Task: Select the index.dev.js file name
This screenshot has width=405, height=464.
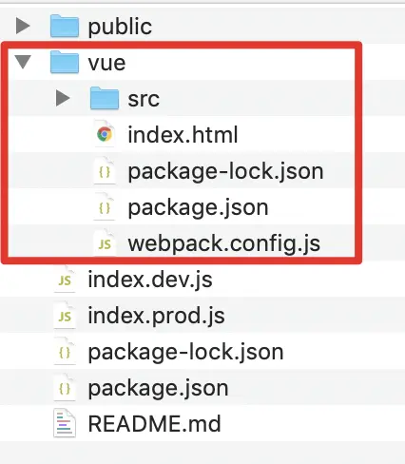Action: (150, 280)
